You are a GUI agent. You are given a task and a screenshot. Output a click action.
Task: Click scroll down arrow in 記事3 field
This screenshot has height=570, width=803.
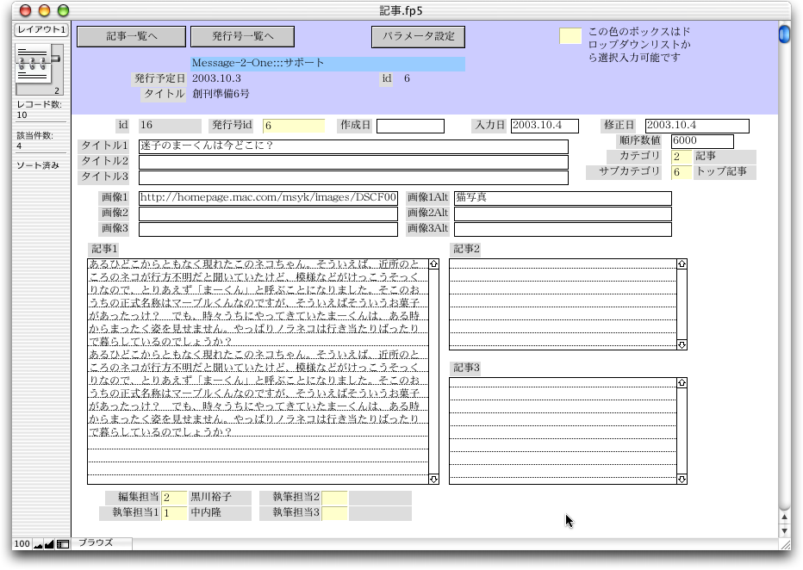point(682,479)
